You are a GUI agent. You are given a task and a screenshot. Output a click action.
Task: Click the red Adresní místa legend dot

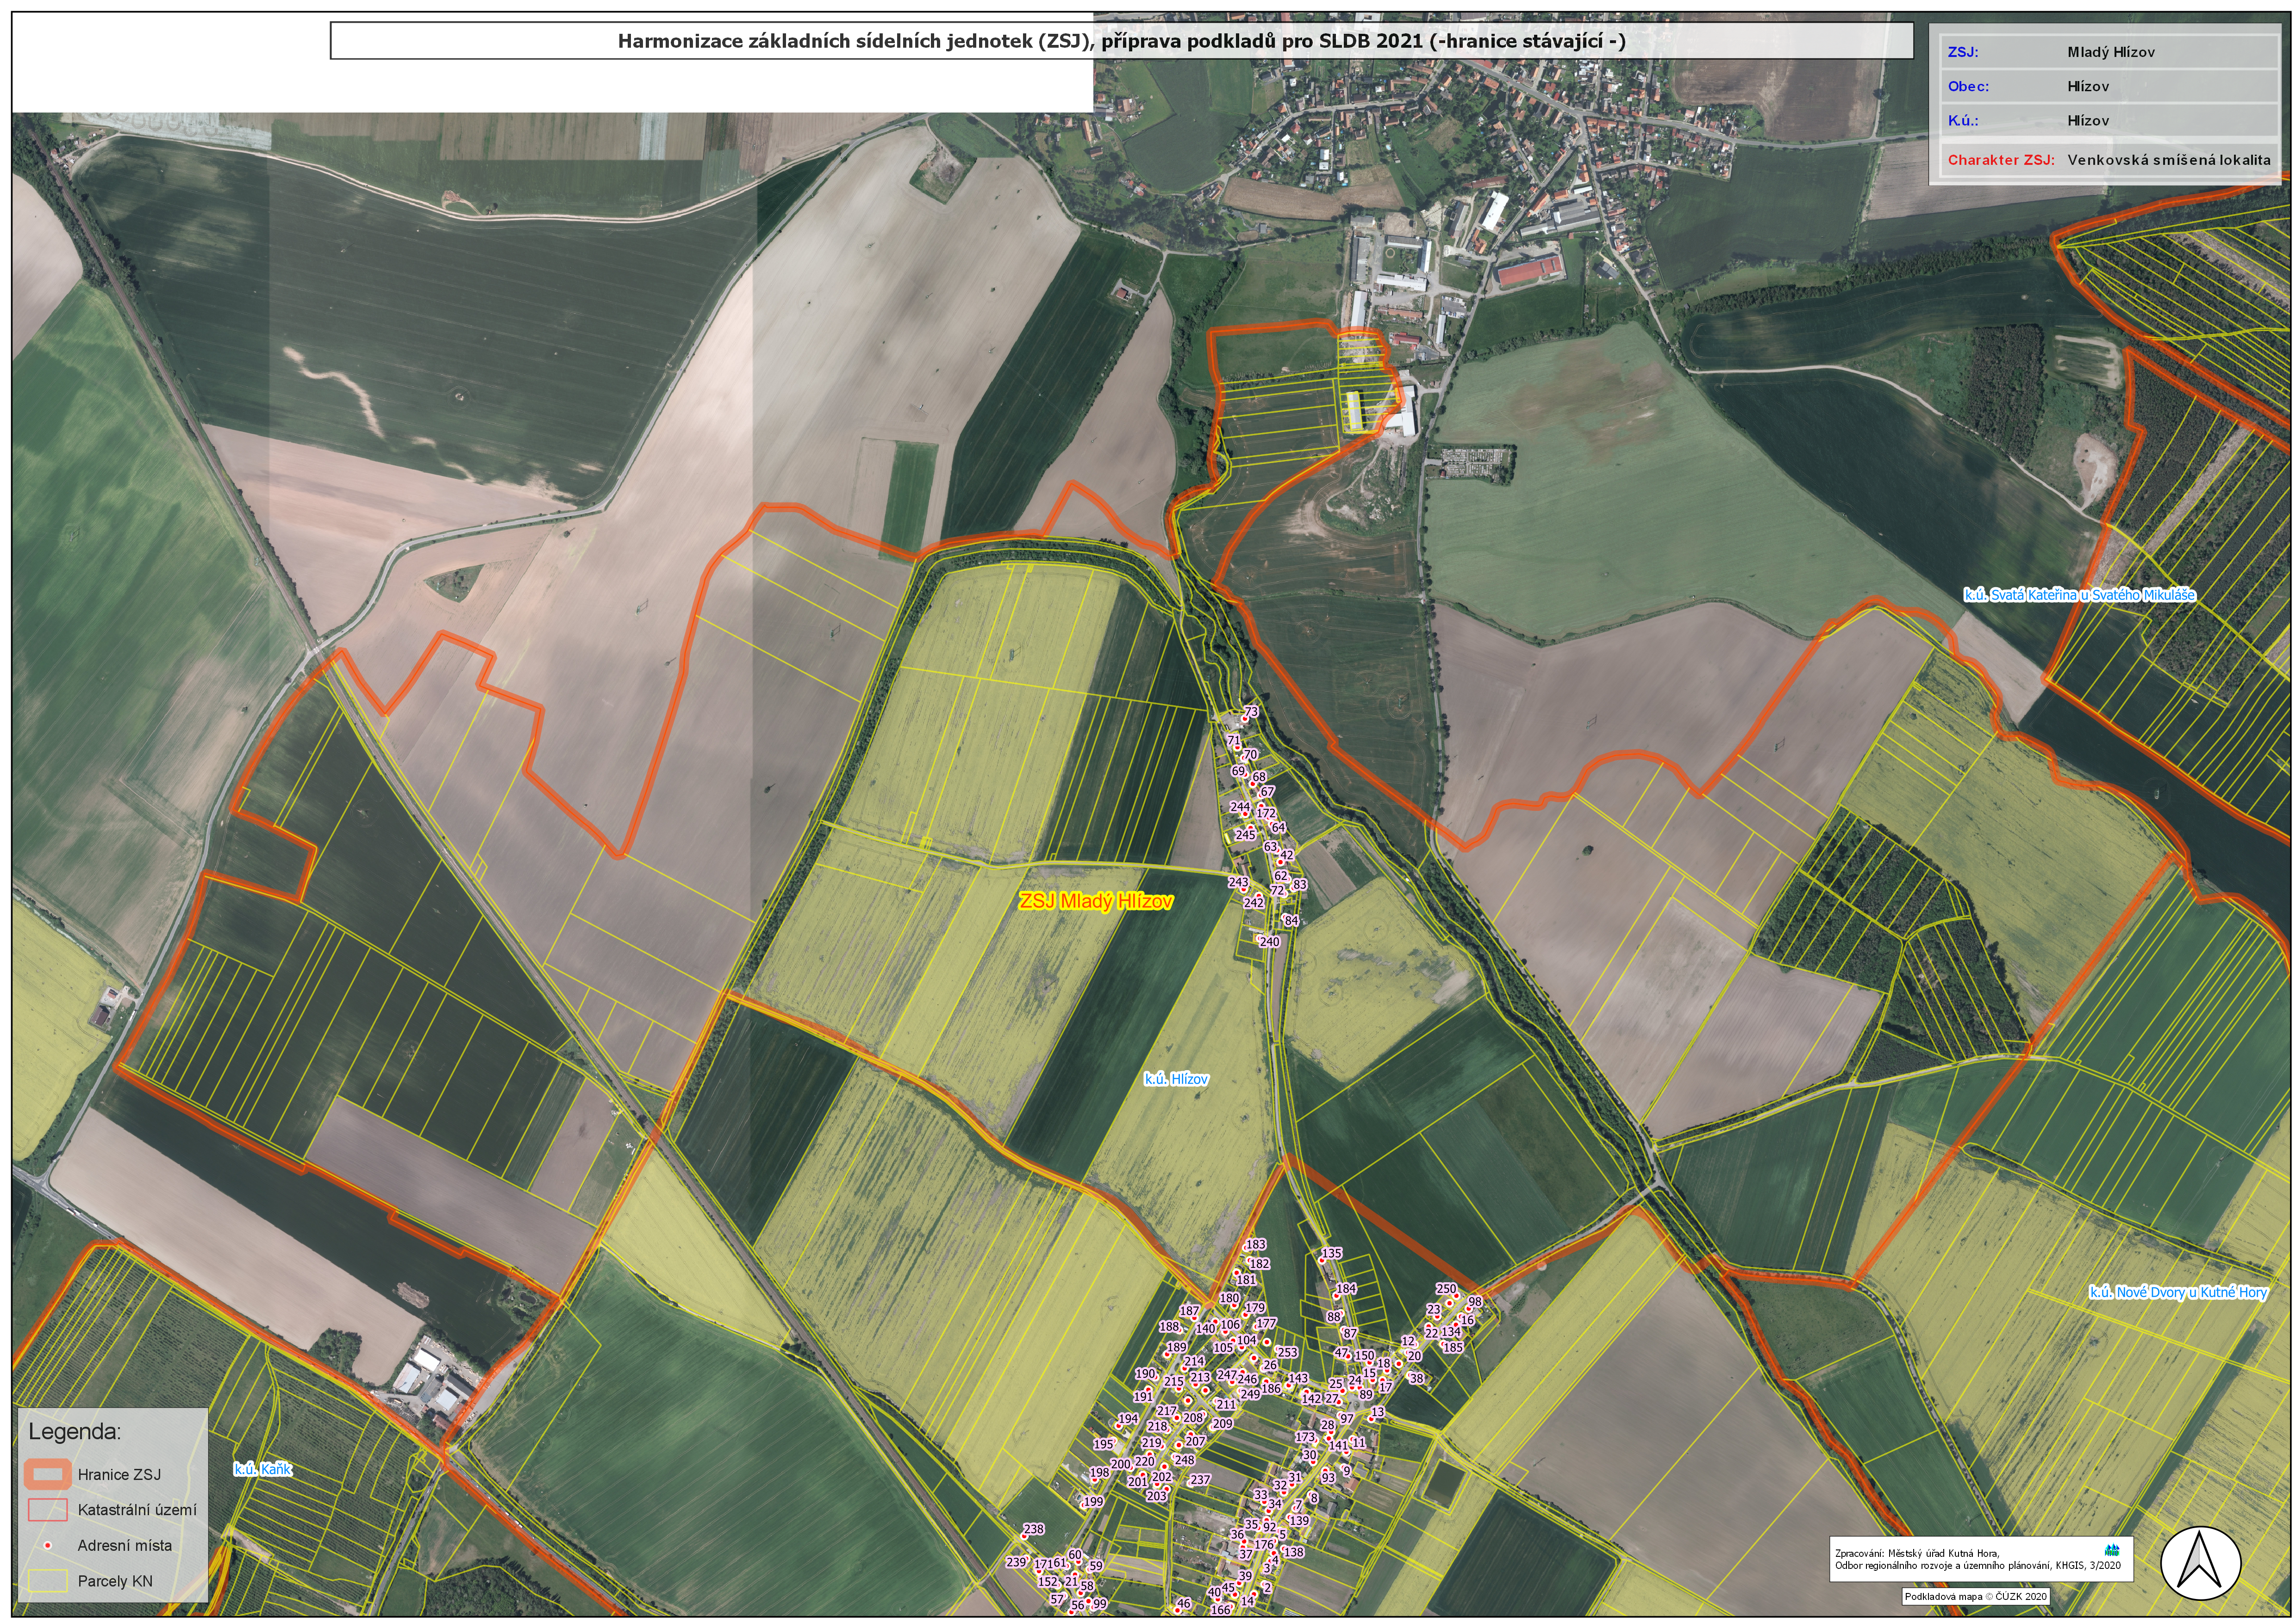47,1545
